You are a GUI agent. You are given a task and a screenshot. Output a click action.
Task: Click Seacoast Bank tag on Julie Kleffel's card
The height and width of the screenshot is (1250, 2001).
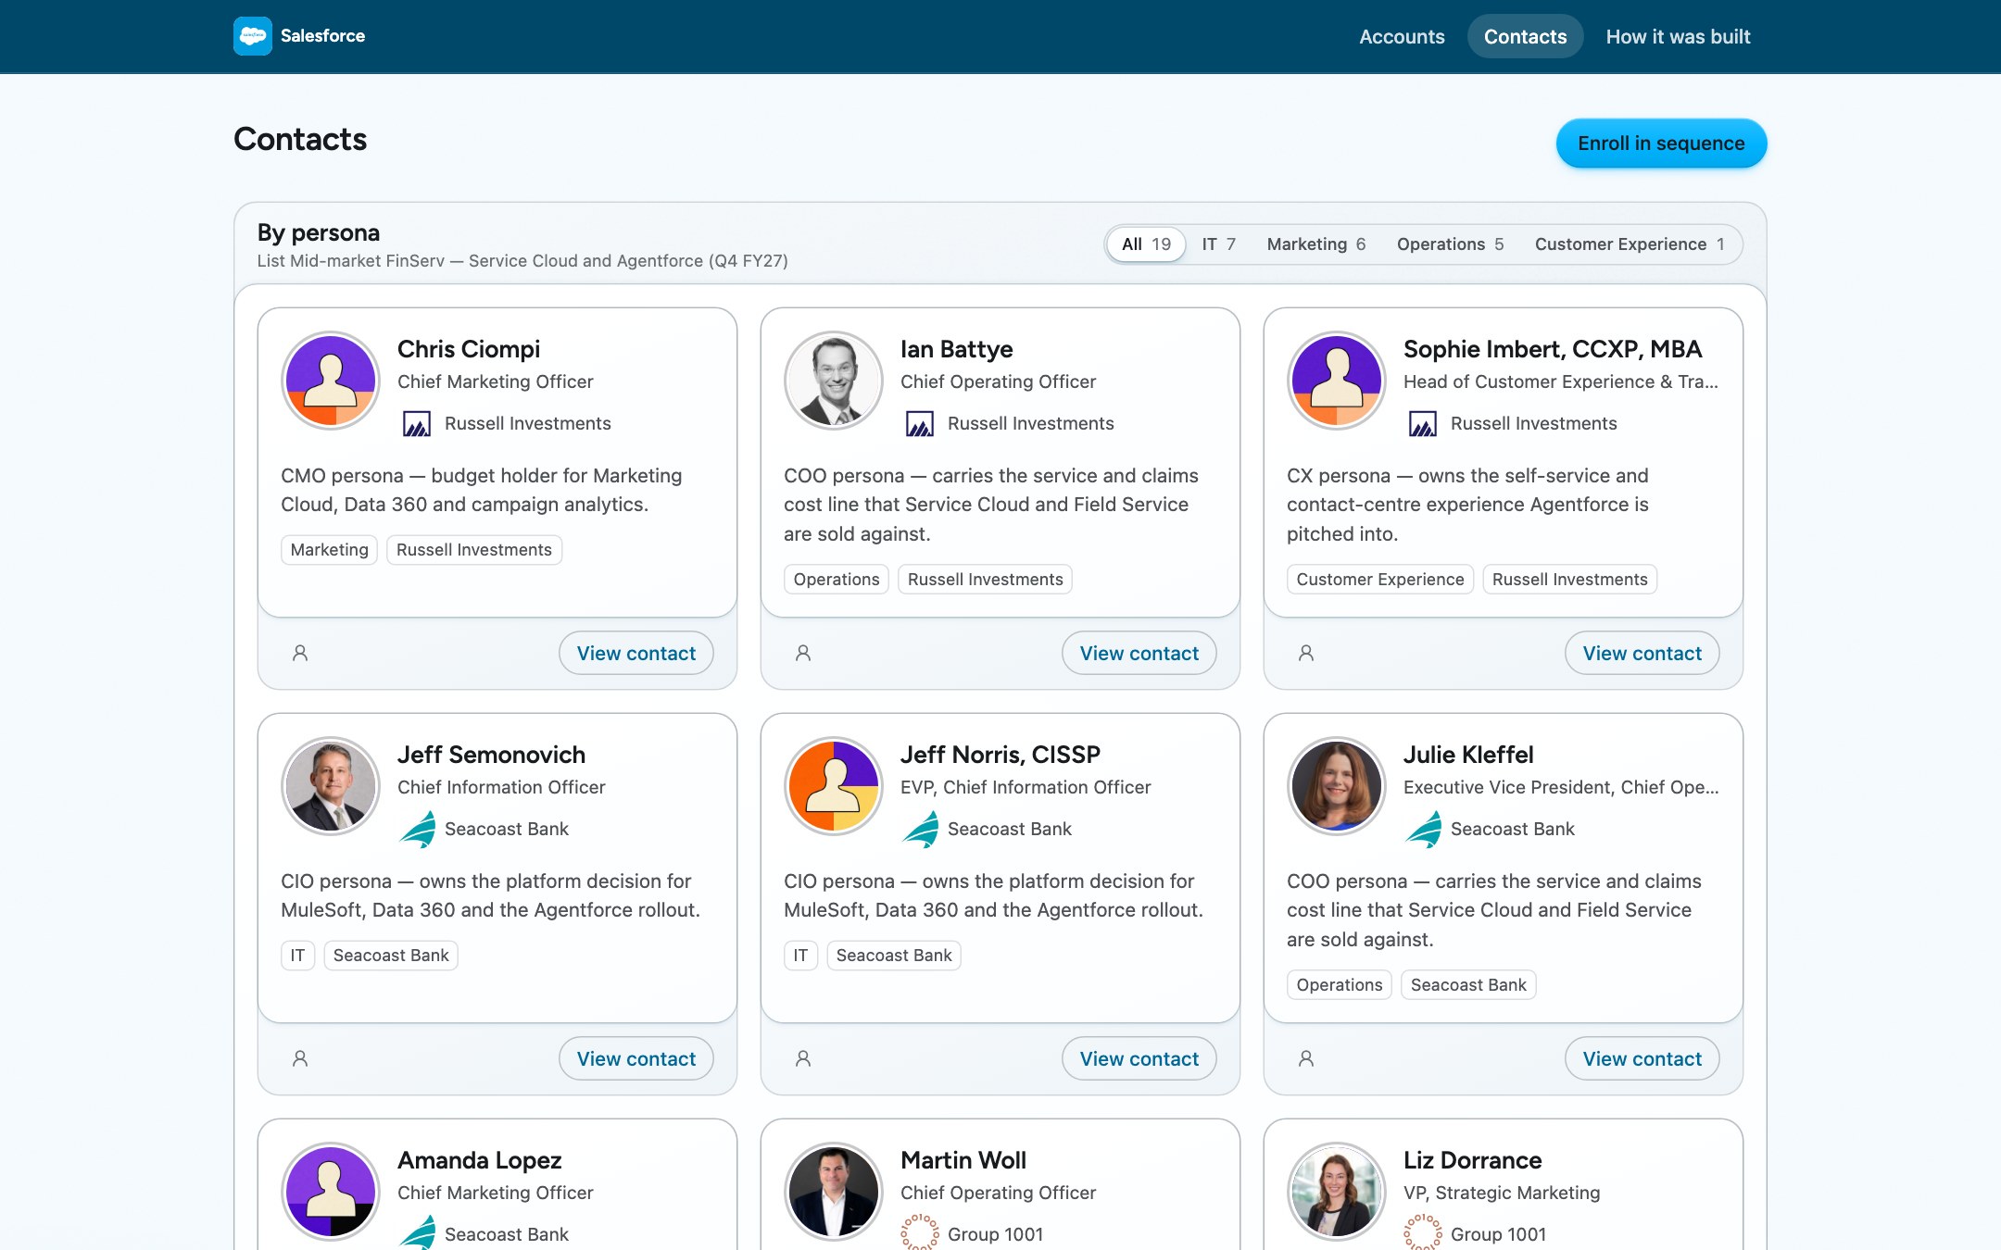(1468, 985)
